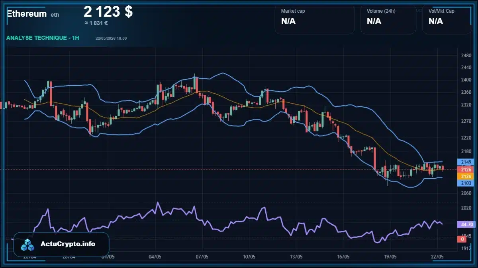The image size is (478, 268).
Task: Click the 2480 price axis label
Action: (x=466, y=56)
